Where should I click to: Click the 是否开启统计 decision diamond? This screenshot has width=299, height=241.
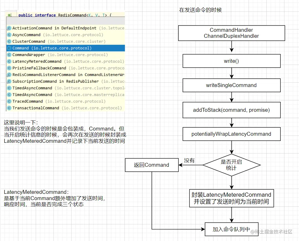tap(232, 165)
